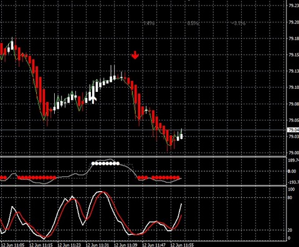
Task: Click the 79.23 price scale label
Action: pos(293,6)
